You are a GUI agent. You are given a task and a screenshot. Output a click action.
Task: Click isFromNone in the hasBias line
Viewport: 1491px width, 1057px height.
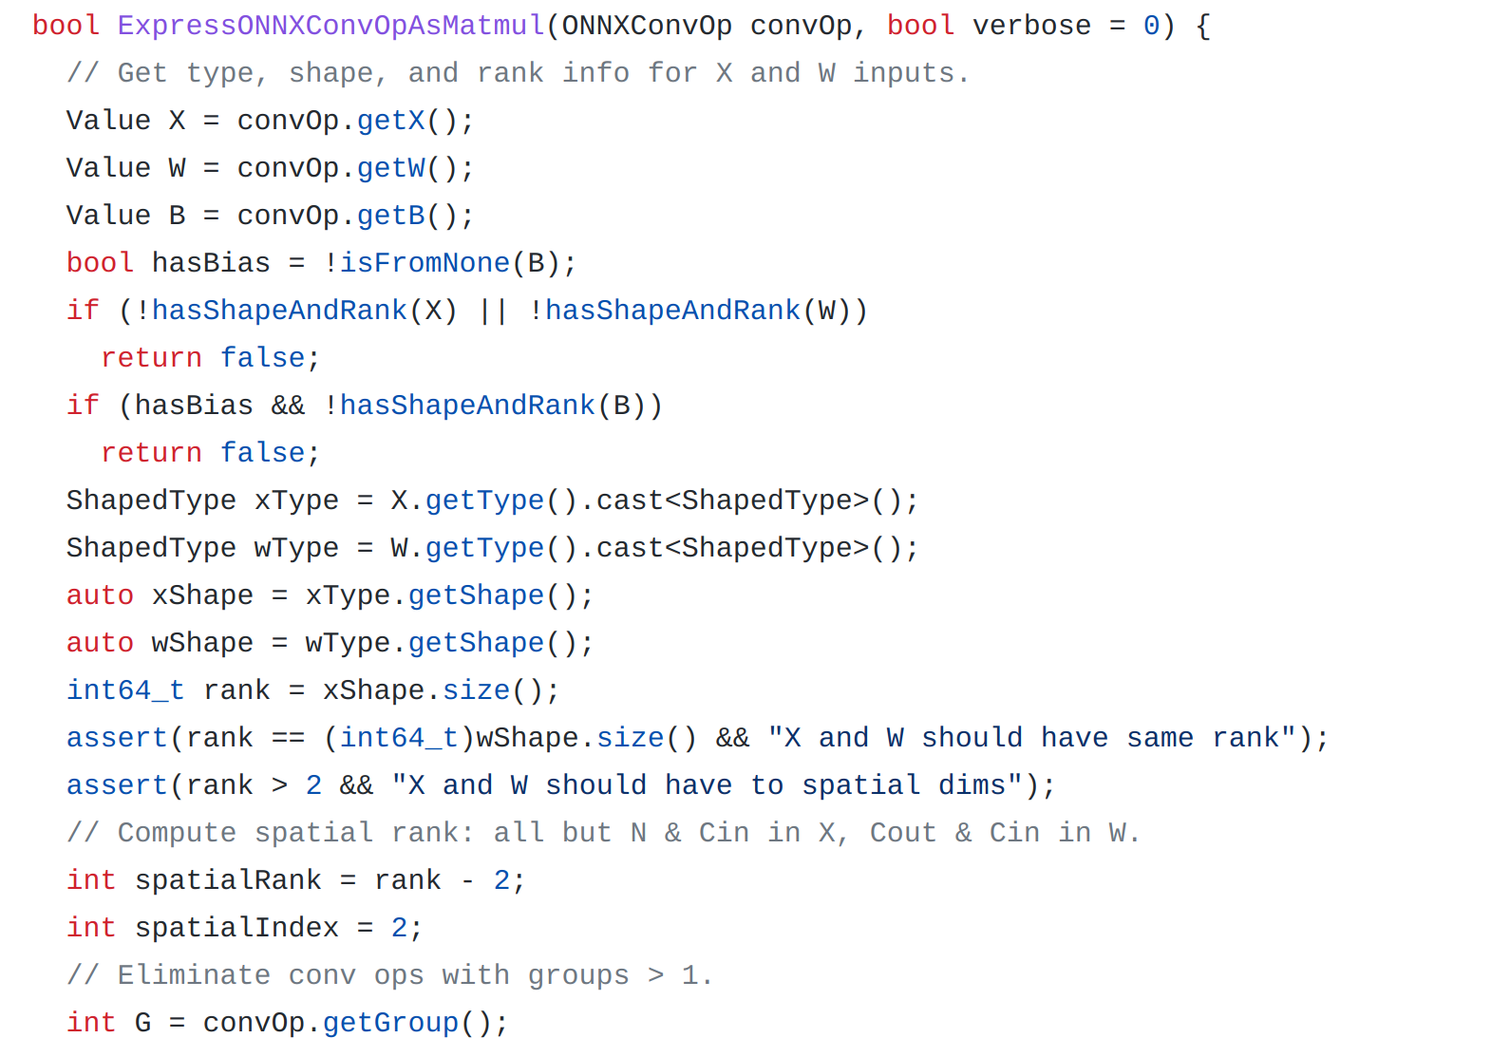[x=425, y=263]
